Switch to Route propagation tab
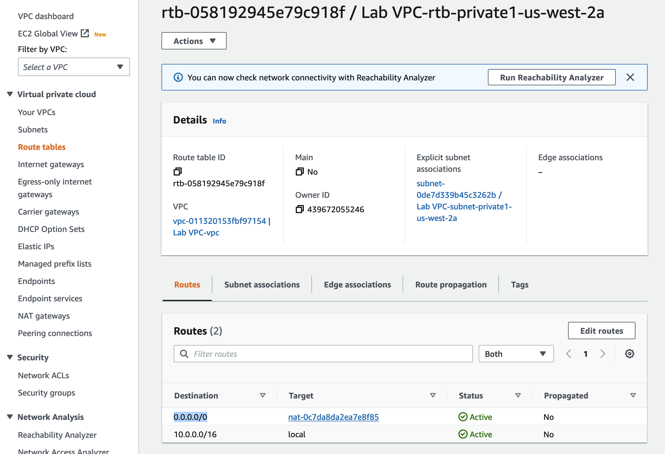Image resolution: width=665 pixels, height=454 pixels. coord(451,285)
